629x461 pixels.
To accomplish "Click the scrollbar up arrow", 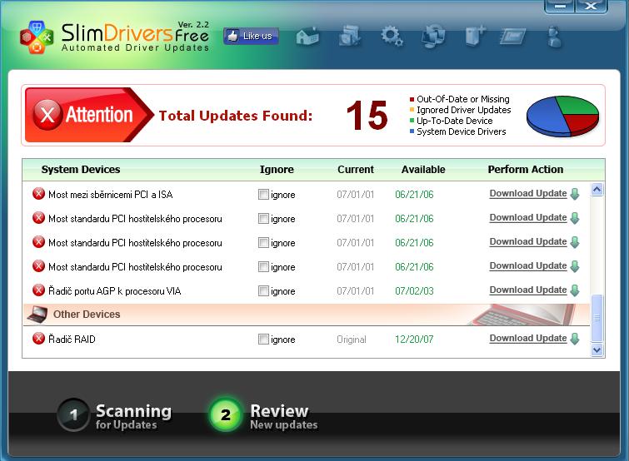I will (597, 189).
